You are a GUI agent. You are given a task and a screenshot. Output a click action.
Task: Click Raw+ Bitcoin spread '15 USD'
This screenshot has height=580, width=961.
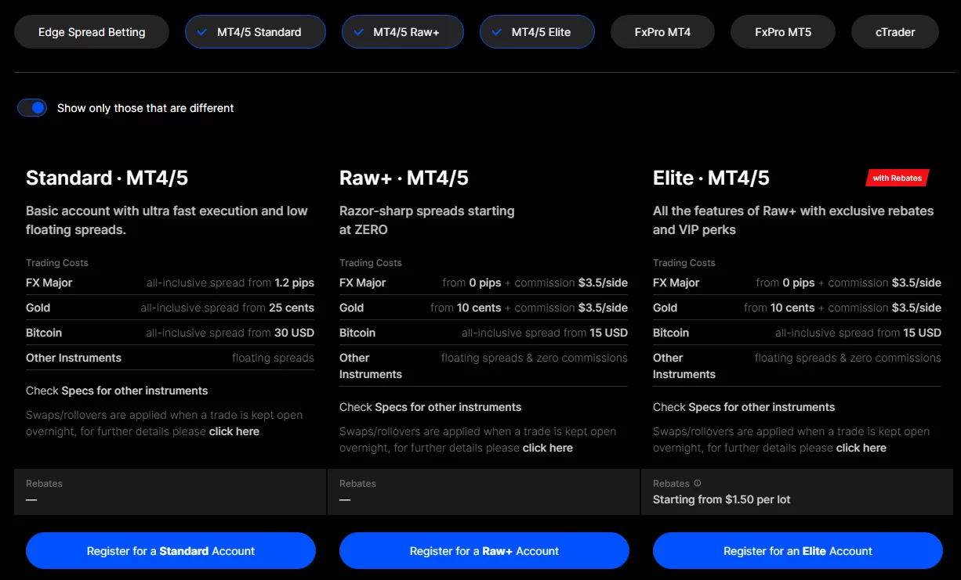tap(608, 333)
